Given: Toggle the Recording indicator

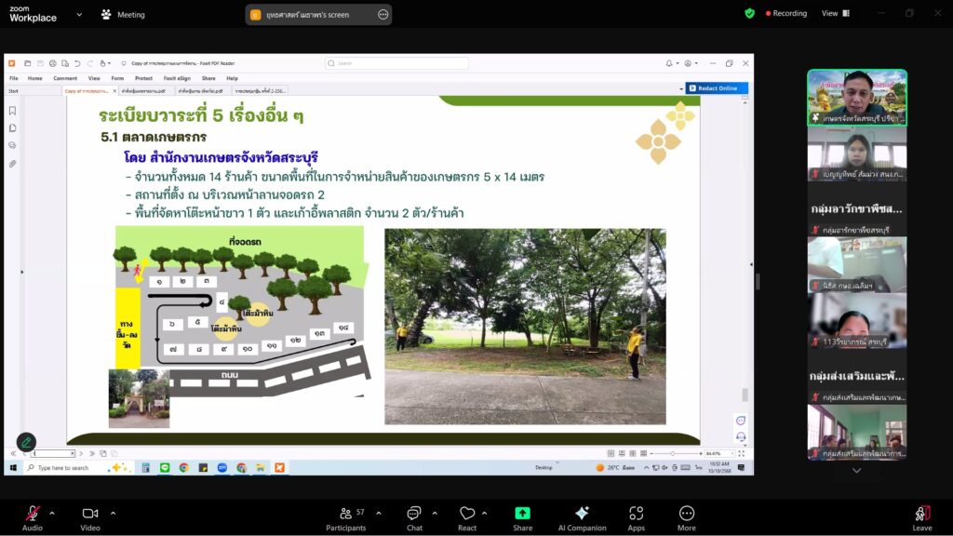Looking at the screenshot, I should pos(786,14).
